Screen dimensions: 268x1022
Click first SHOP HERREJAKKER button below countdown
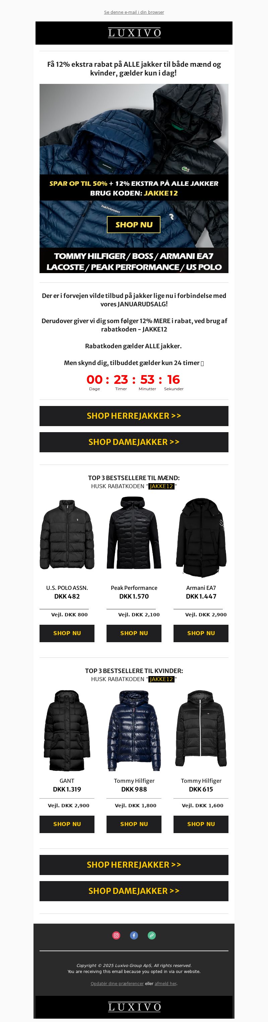(x=134, y=416)
